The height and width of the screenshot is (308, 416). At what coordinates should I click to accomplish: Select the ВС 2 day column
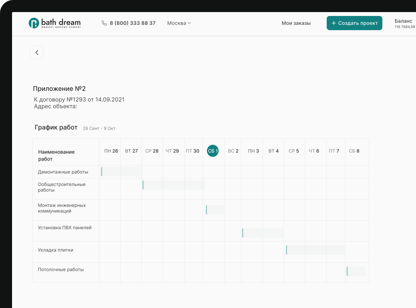pyautogui.click(x=233, y=151)
